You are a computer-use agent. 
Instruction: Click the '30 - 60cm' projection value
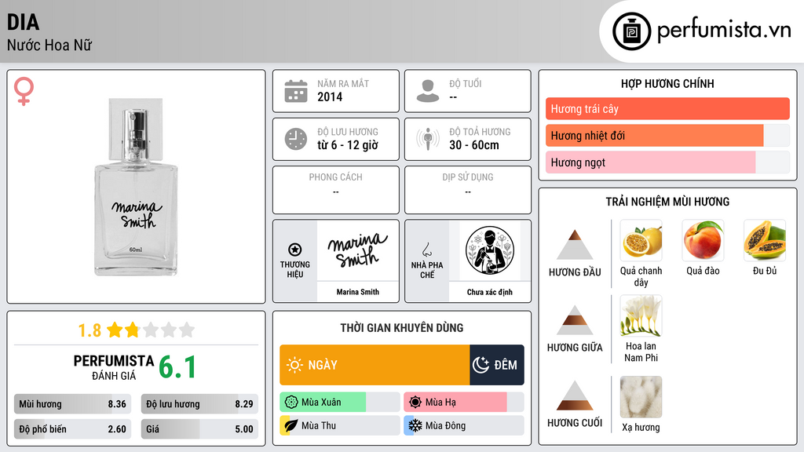(x=473, y=145)
